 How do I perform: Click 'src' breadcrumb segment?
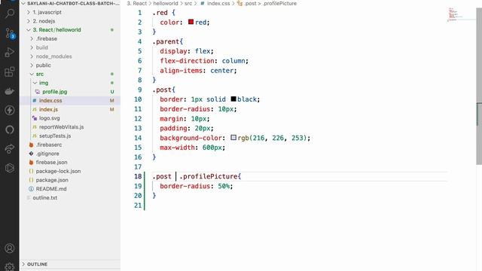pyautogui.click(x=188, y=3)
